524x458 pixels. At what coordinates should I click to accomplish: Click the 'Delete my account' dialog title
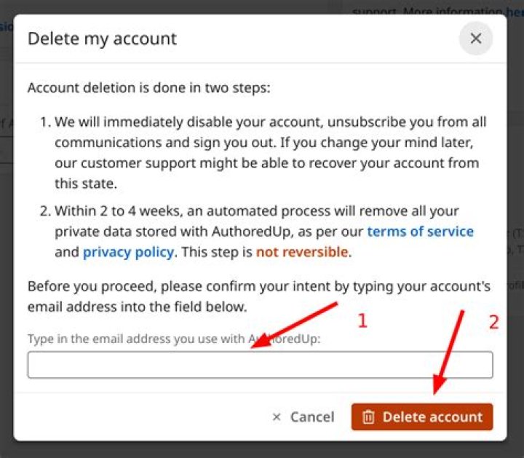[x=102, y=39]
